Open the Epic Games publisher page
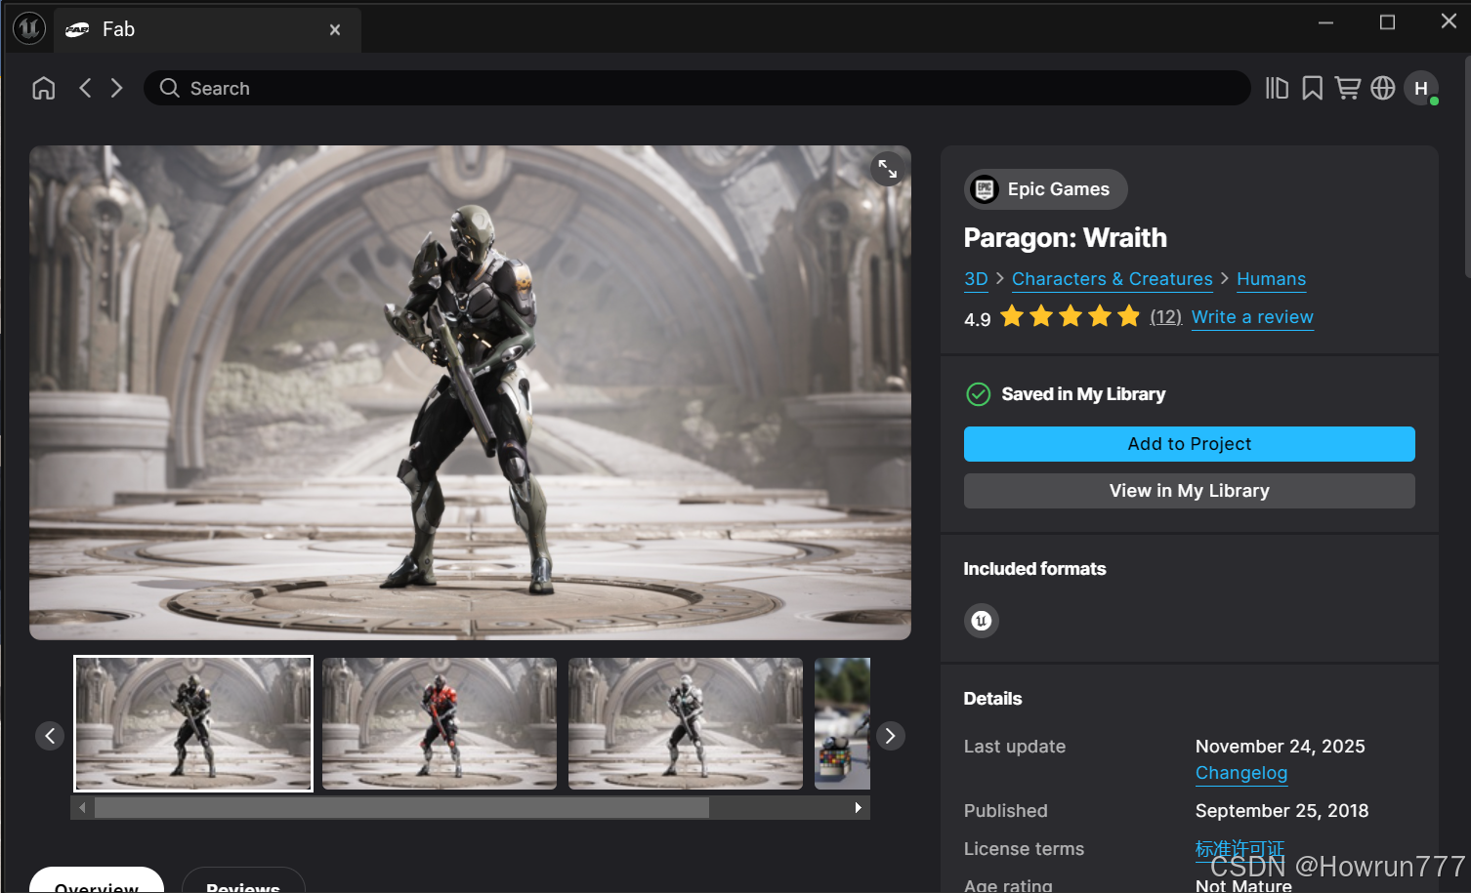Viewport: 1471px width, 893px height. [1046, 189]
